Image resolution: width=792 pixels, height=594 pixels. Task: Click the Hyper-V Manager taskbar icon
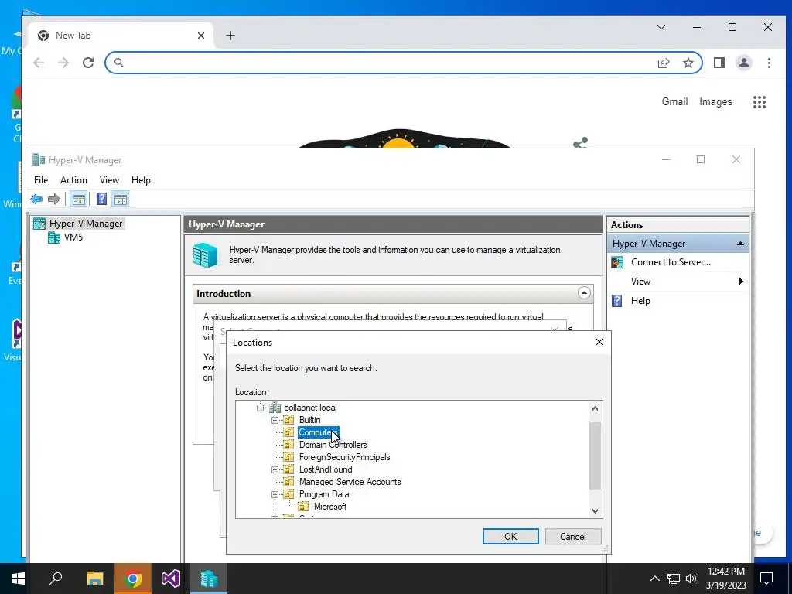click(209, 579)
